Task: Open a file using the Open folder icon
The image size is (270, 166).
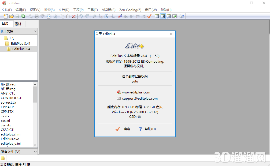Action: [12, 16]
